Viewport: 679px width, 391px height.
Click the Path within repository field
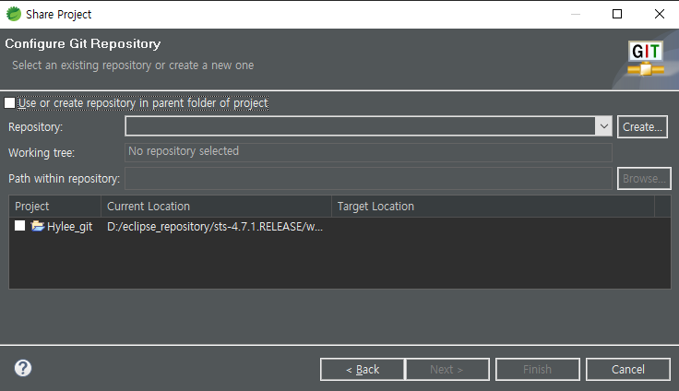click(367, 178)
